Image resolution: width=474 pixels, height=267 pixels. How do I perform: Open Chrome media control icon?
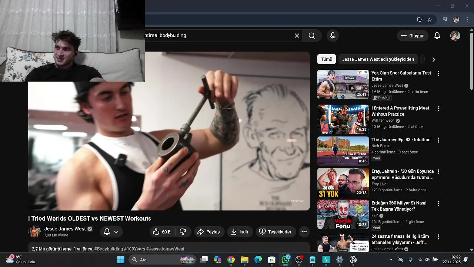[445, 20]
